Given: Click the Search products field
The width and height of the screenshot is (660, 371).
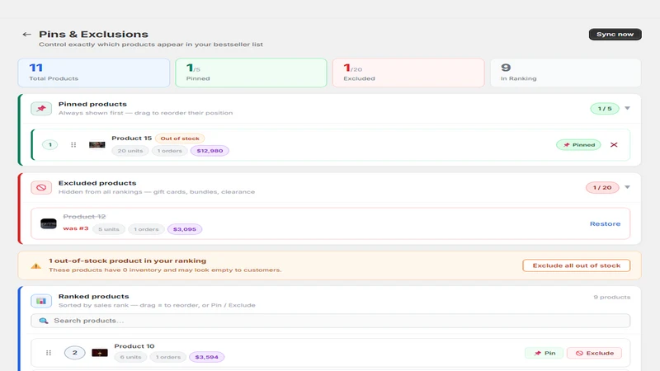Looking at the screenshot, I should pos(331,321).
